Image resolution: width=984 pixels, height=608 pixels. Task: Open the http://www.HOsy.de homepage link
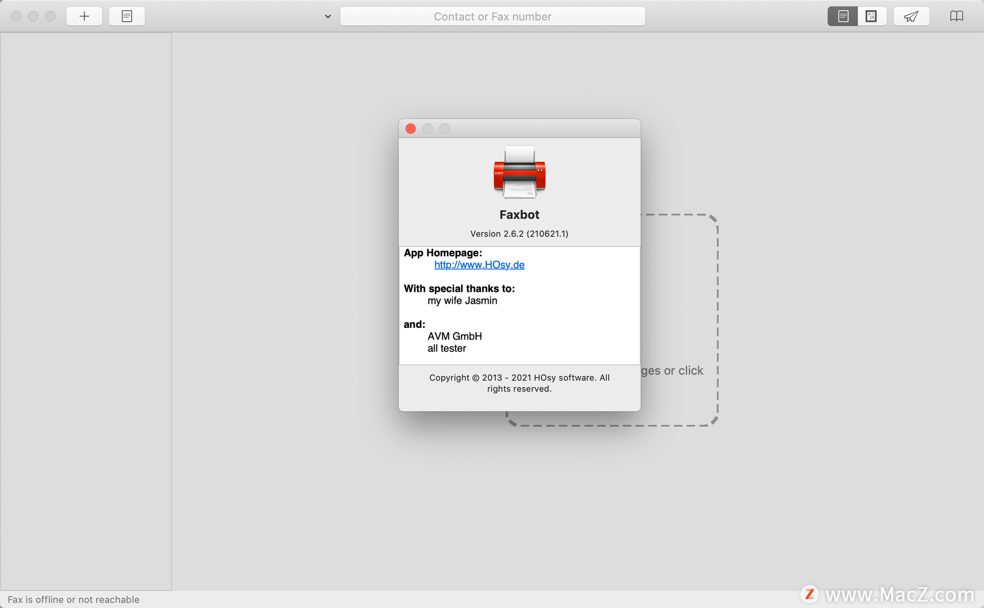(479, 265)
